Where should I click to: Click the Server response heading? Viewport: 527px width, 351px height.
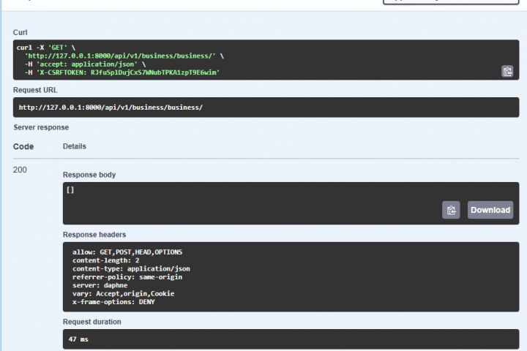click(41, 127)
